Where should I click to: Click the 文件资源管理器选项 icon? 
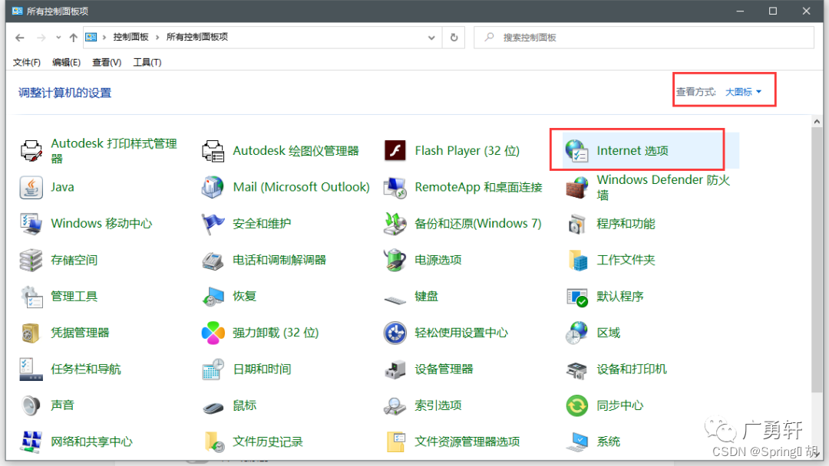click(x=395, y=441)
